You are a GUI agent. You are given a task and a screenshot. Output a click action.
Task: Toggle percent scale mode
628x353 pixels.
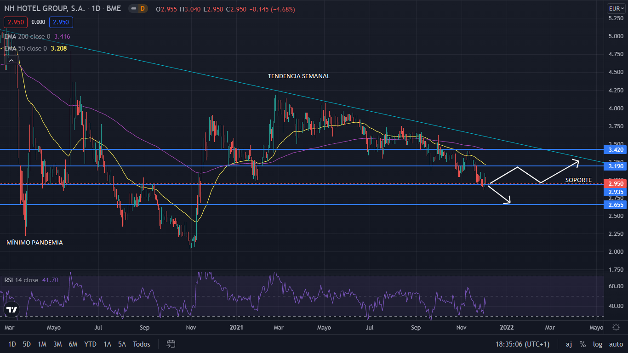582,344
